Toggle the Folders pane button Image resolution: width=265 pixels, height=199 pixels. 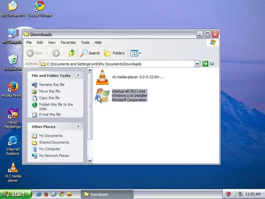click(x=114, y=53)
